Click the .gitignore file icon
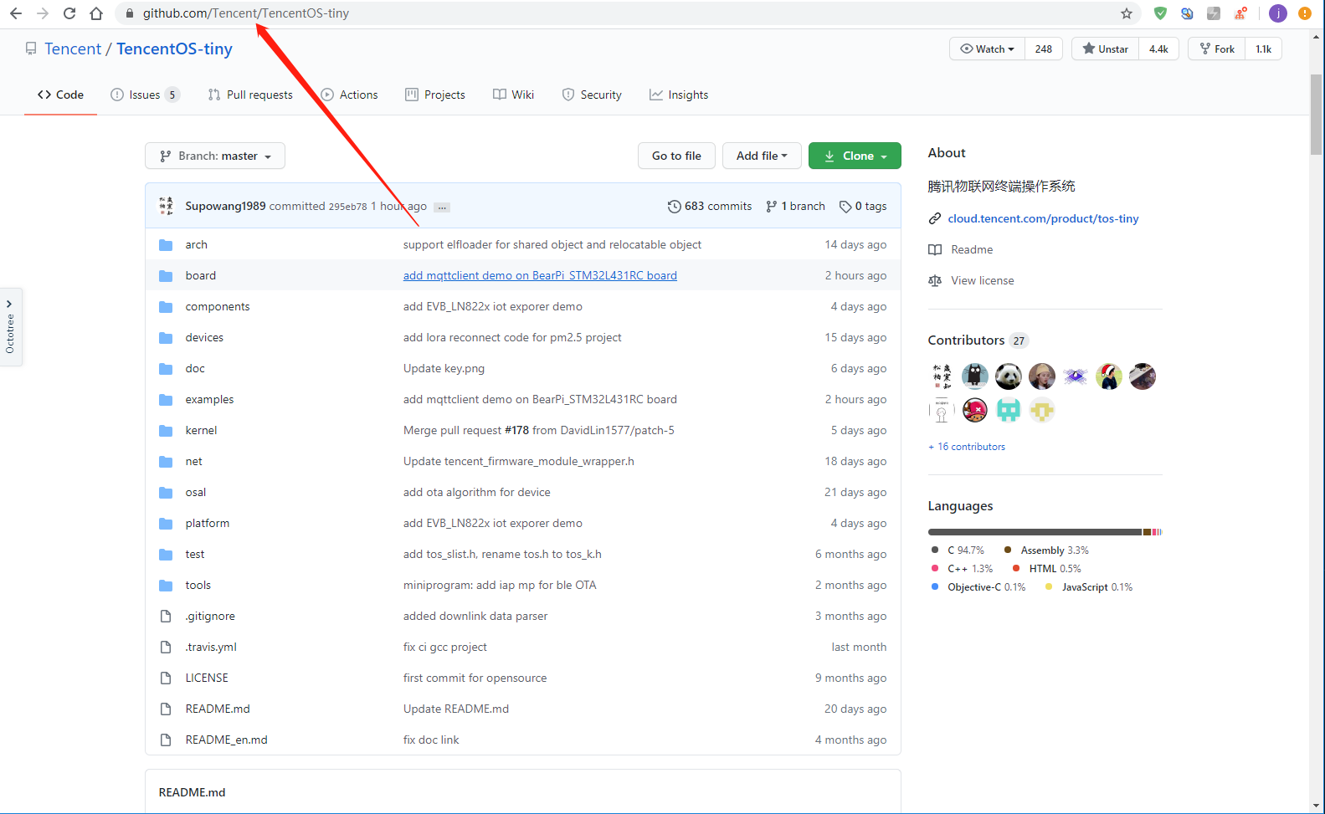This screenshot has width=1325, height=814. (x=166, y=617)
